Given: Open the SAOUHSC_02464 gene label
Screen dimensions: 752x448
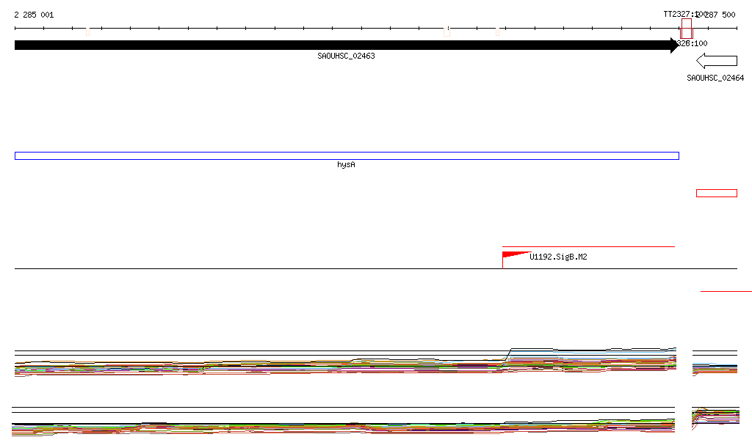Looking at the screenshot, I should [715, 78].
